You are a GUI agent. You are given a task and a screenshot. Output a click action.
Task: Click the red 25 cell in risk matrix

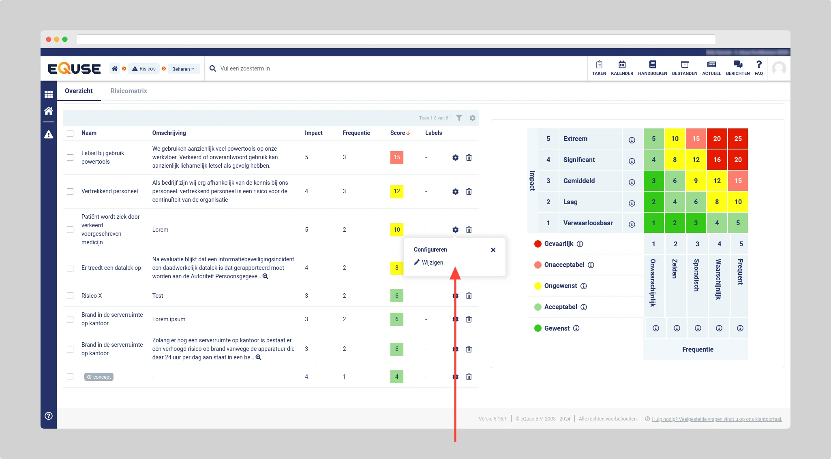click(738, 139)
